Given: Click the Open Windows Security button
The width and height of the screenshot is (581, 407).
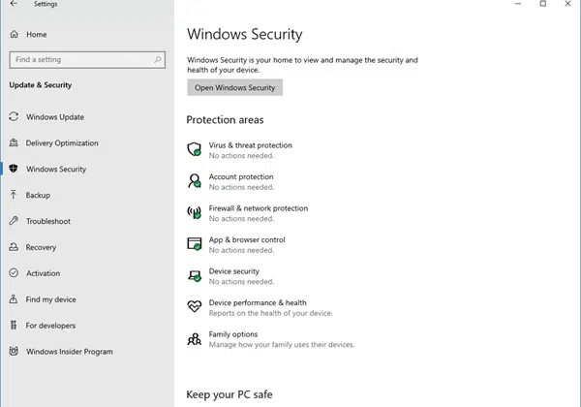Looking at the screenshot, I should [x=235, y=87].
